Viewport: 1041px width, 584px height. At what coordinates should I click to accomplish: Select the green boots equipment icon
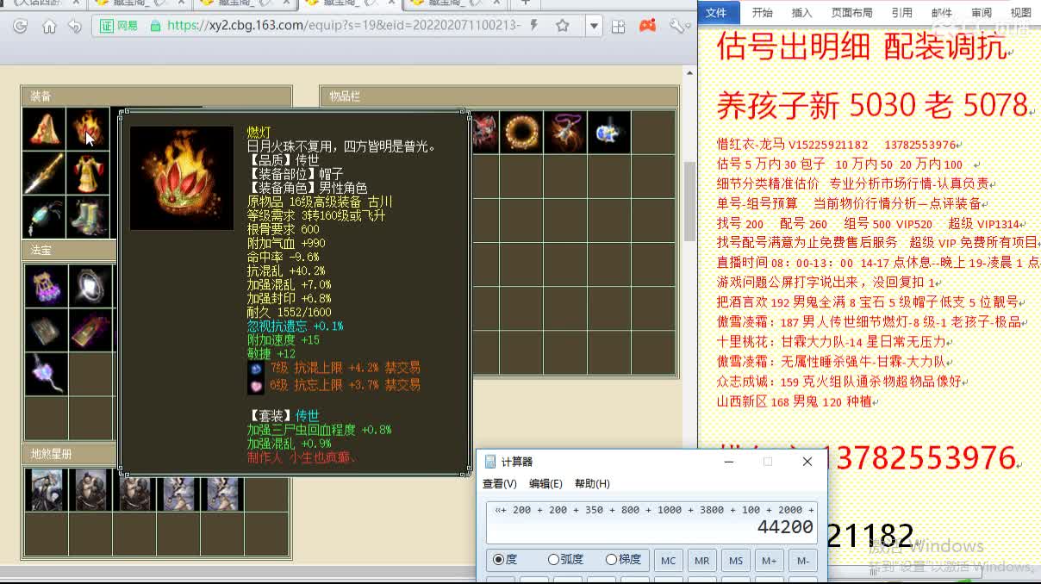tap(88, 217)
